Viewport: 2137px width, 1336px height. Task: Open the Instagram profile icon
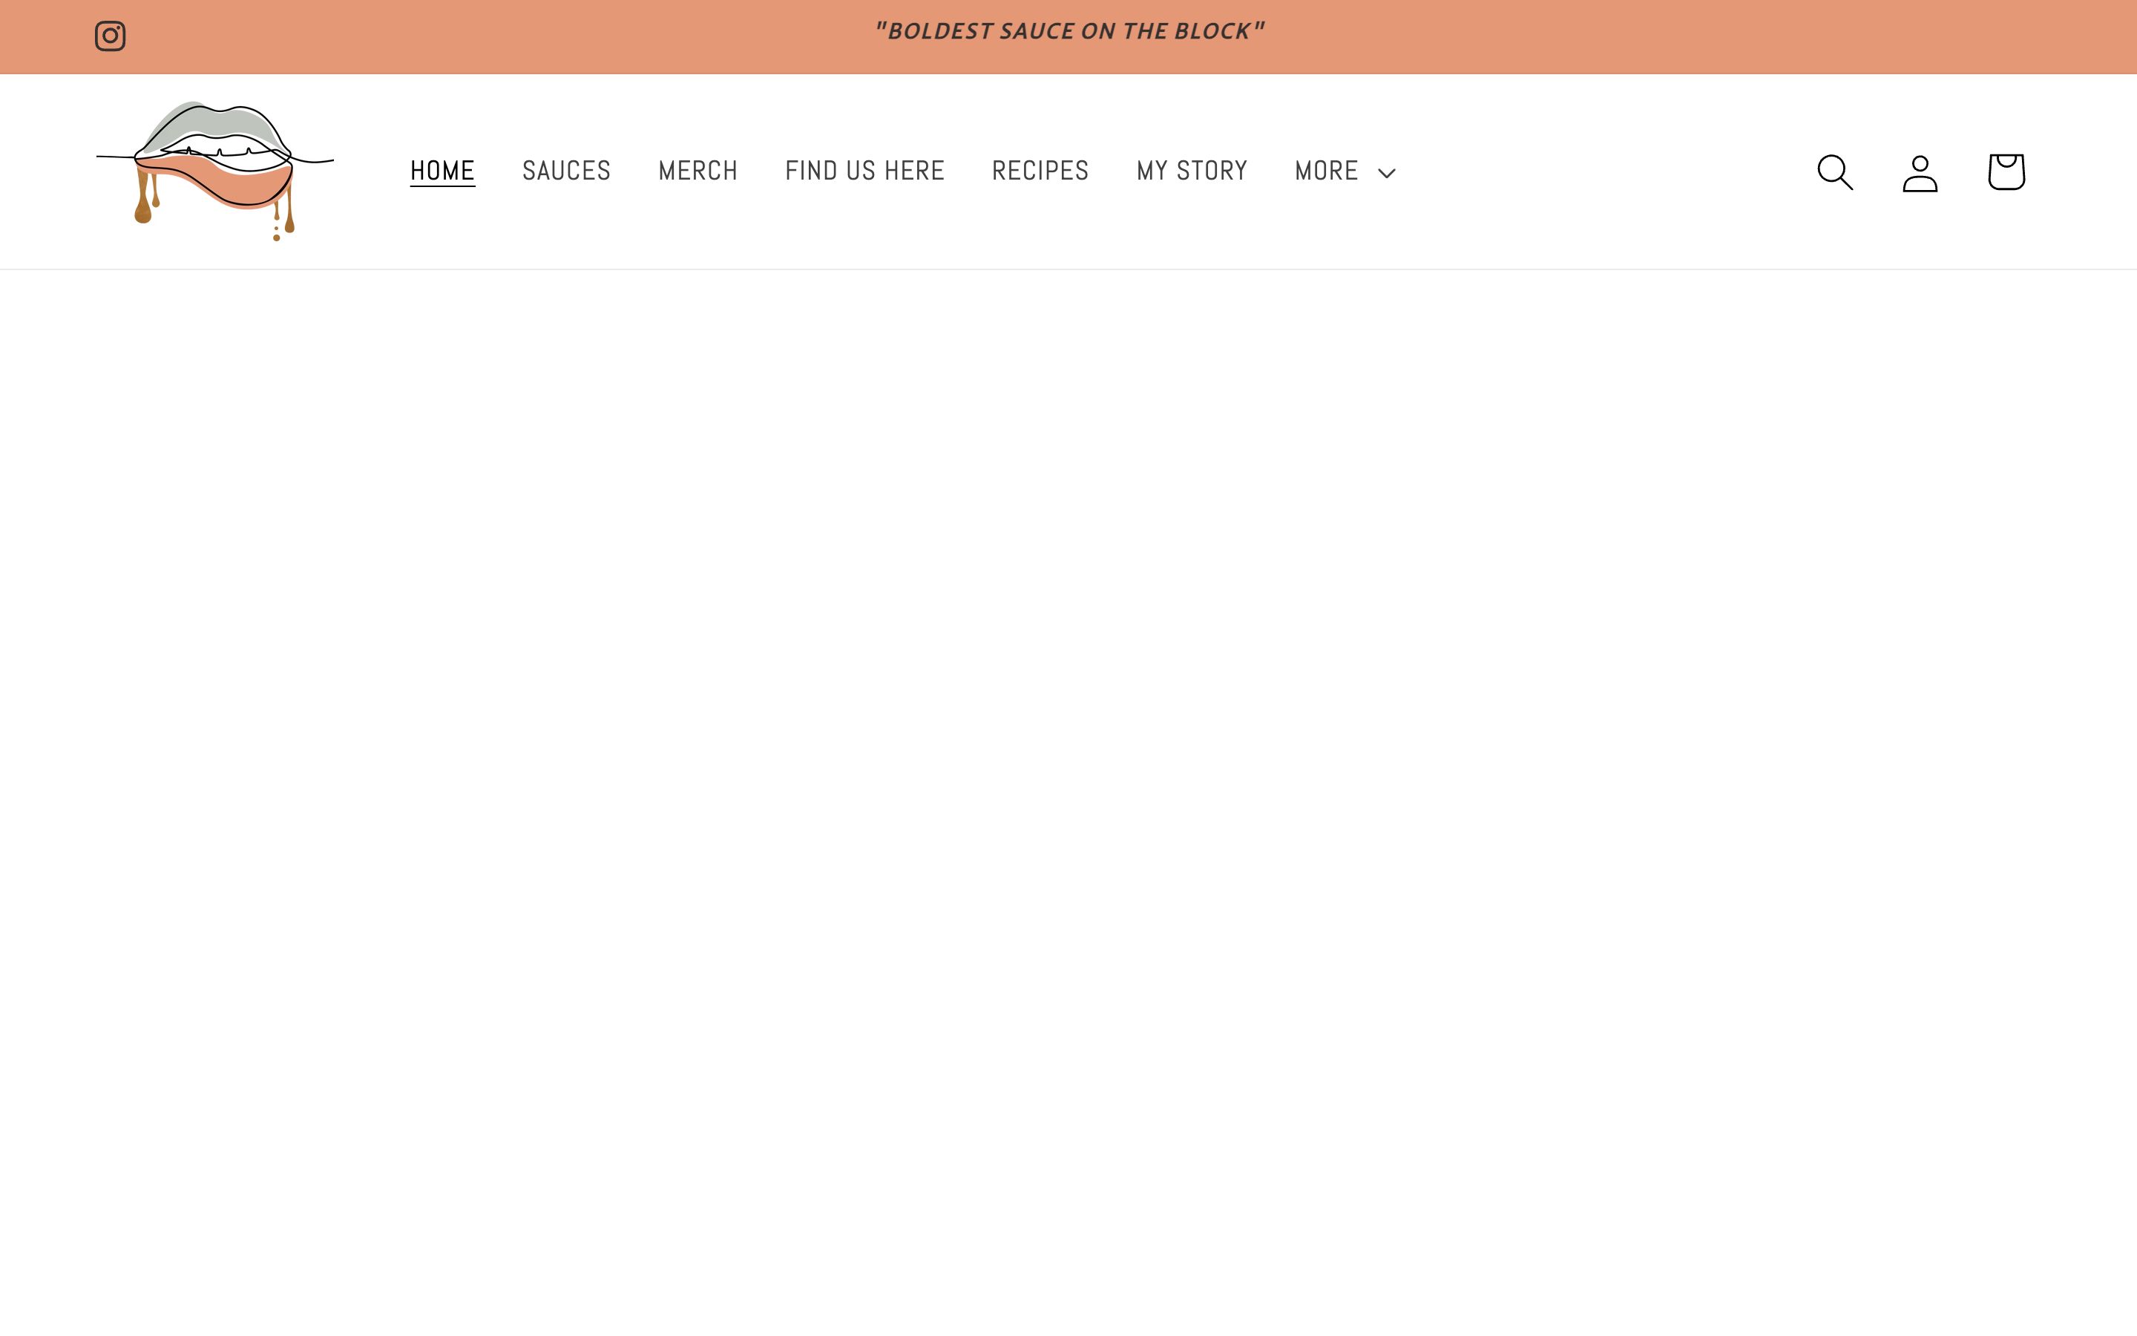pos(110,36)
